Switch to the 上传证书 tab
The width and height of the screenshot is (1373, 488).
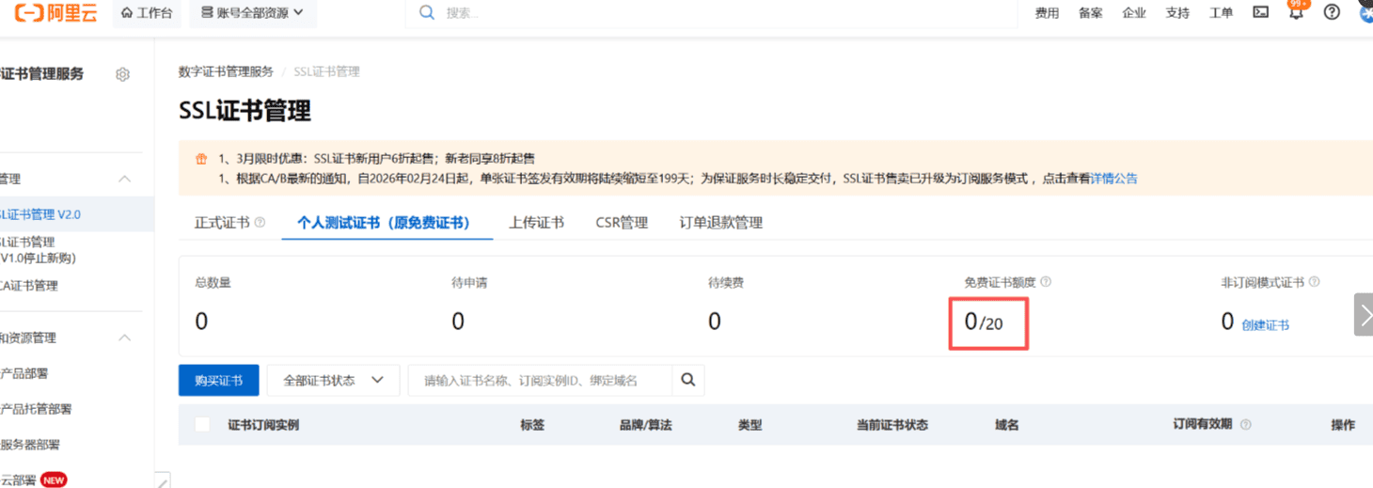click(536, 223)
